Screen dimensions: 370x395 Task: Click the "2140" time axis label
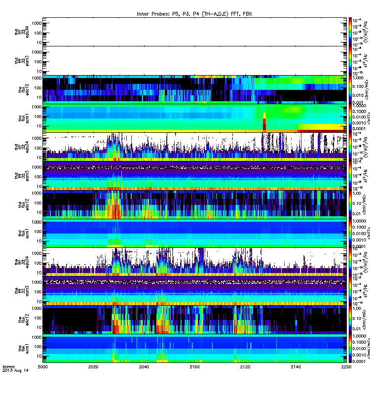point(296,367)
